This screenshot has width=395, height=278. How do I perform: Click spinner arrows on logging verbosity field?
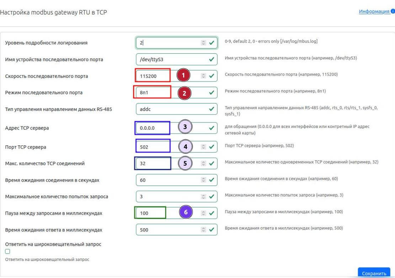point(203,43)
